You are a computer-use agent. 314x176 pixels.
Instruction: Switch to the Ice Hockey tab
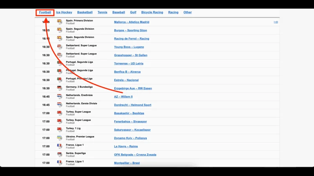64,13
